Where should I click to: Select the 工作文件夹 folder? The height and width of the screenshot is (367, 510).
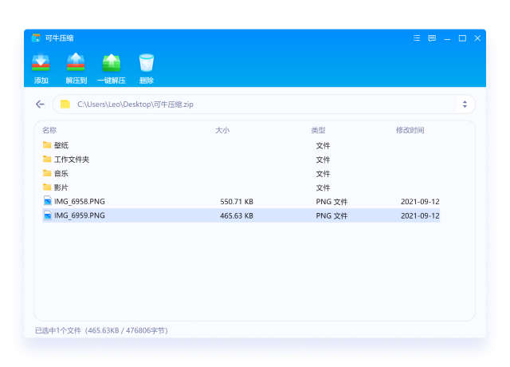(x=71, y=160)
